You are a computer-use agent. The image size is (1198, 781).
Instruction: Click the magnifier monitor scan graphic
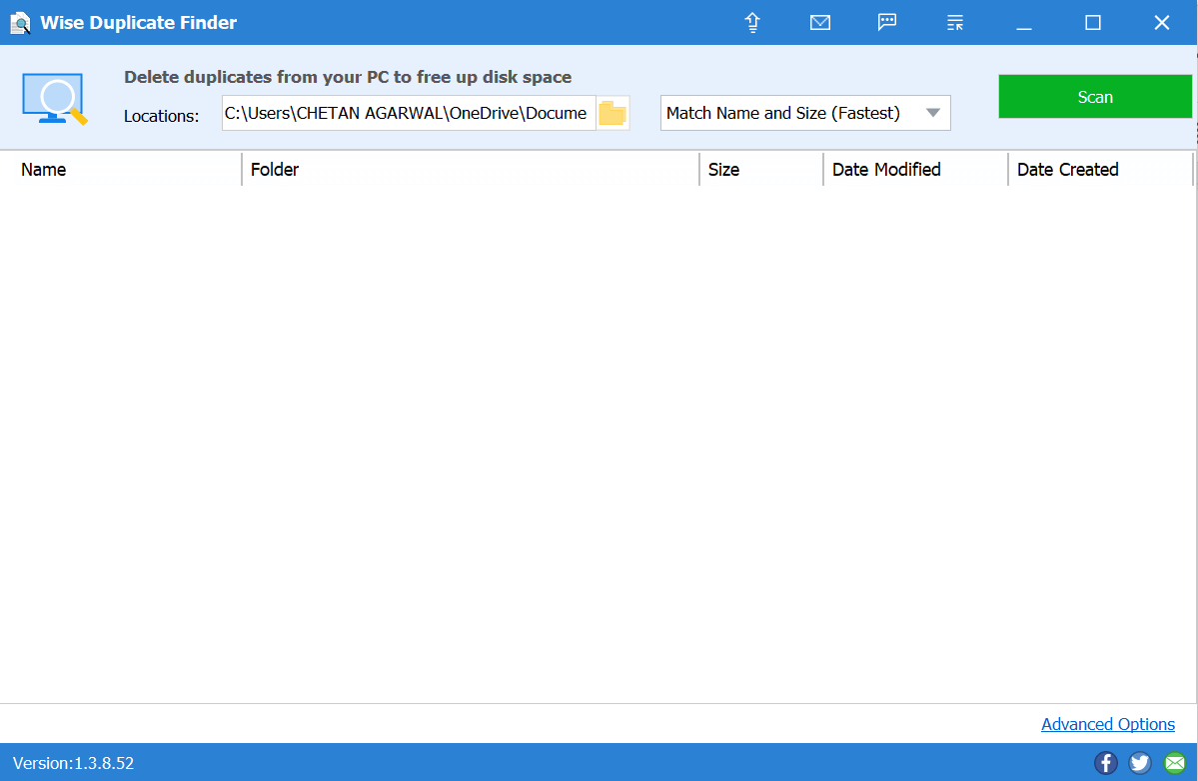pyautogui.click(x=55, y=96)
